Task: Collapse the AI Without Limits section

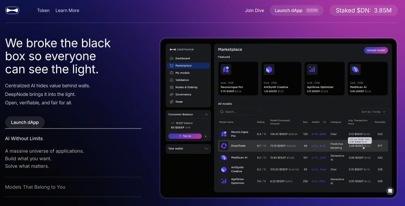Action: pos(24,138)
